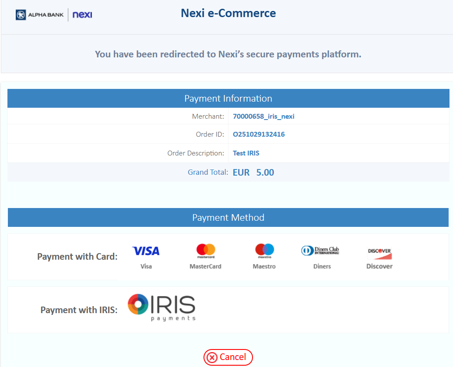Select the Visa card logo
This screenshot has width=453, height=367.
[x=146, y=251]
